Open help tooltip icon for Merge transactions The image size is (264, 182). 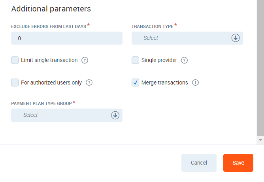pyautogui.click(x=195, y=83)
